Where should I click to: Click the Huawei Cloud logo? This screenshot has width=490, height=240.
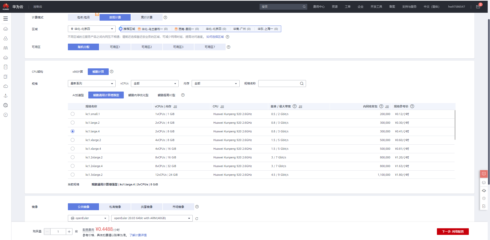point(6,7)
